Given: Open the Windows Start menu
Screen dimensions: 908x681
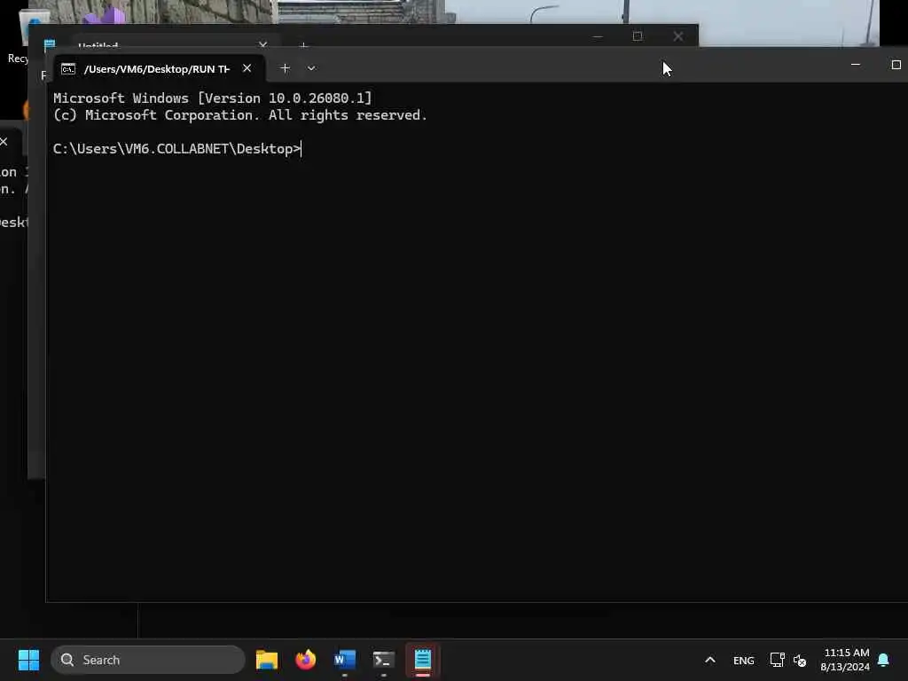Looking at the screenshot, I should (29, 660).
